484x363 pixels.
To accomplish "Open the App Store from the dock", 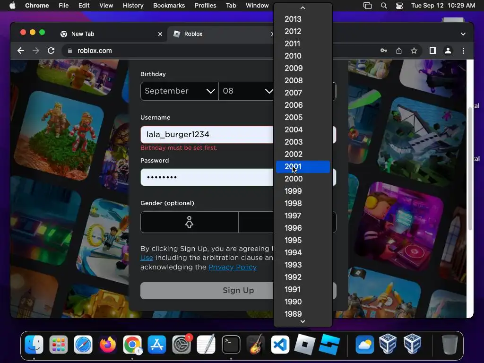I will 157,344.
